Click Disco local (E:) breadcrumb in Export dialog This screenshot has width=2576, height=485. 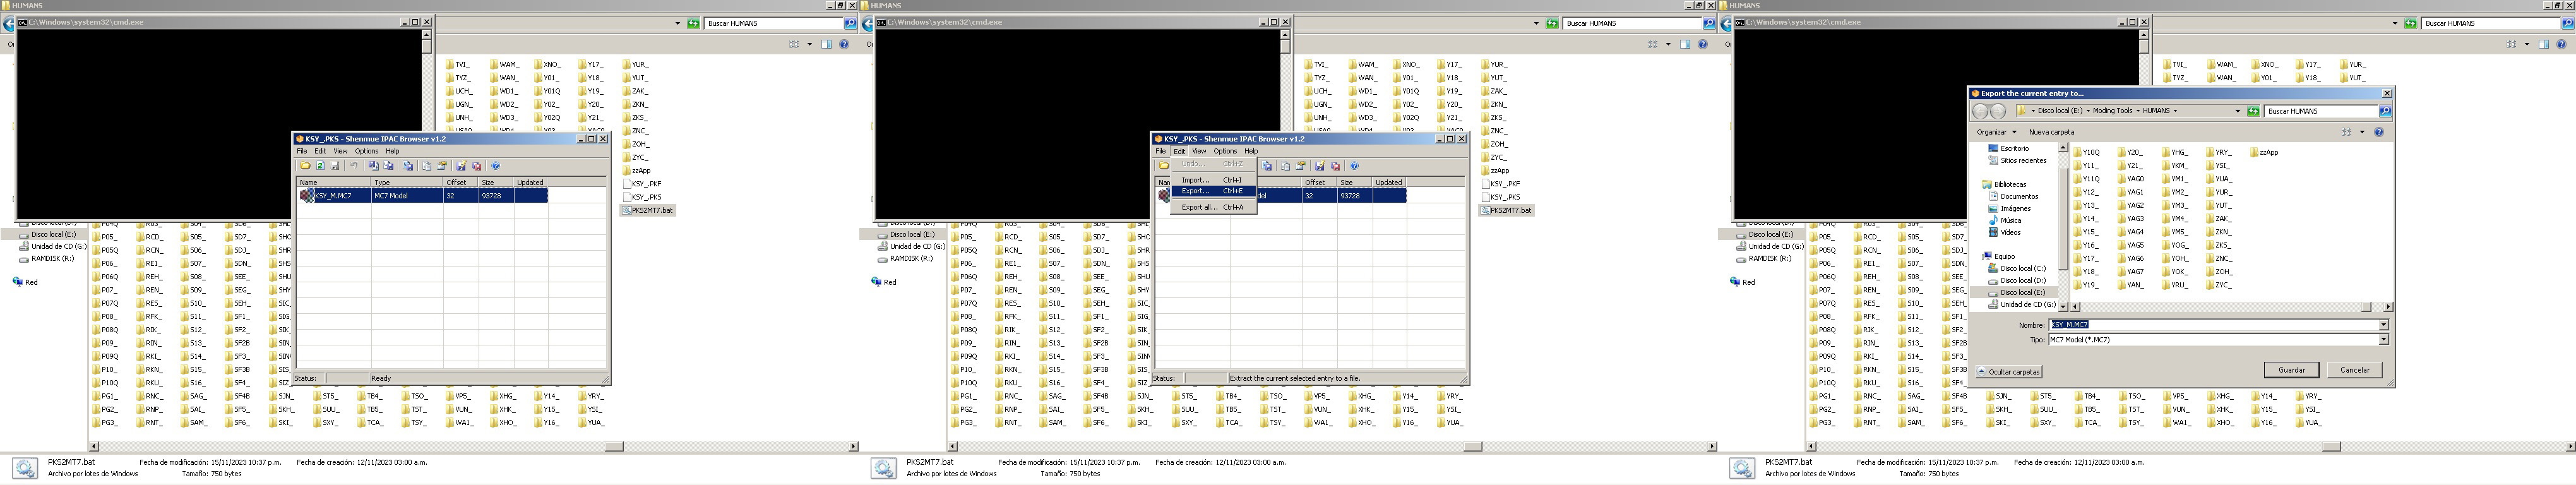point(2061,111)
